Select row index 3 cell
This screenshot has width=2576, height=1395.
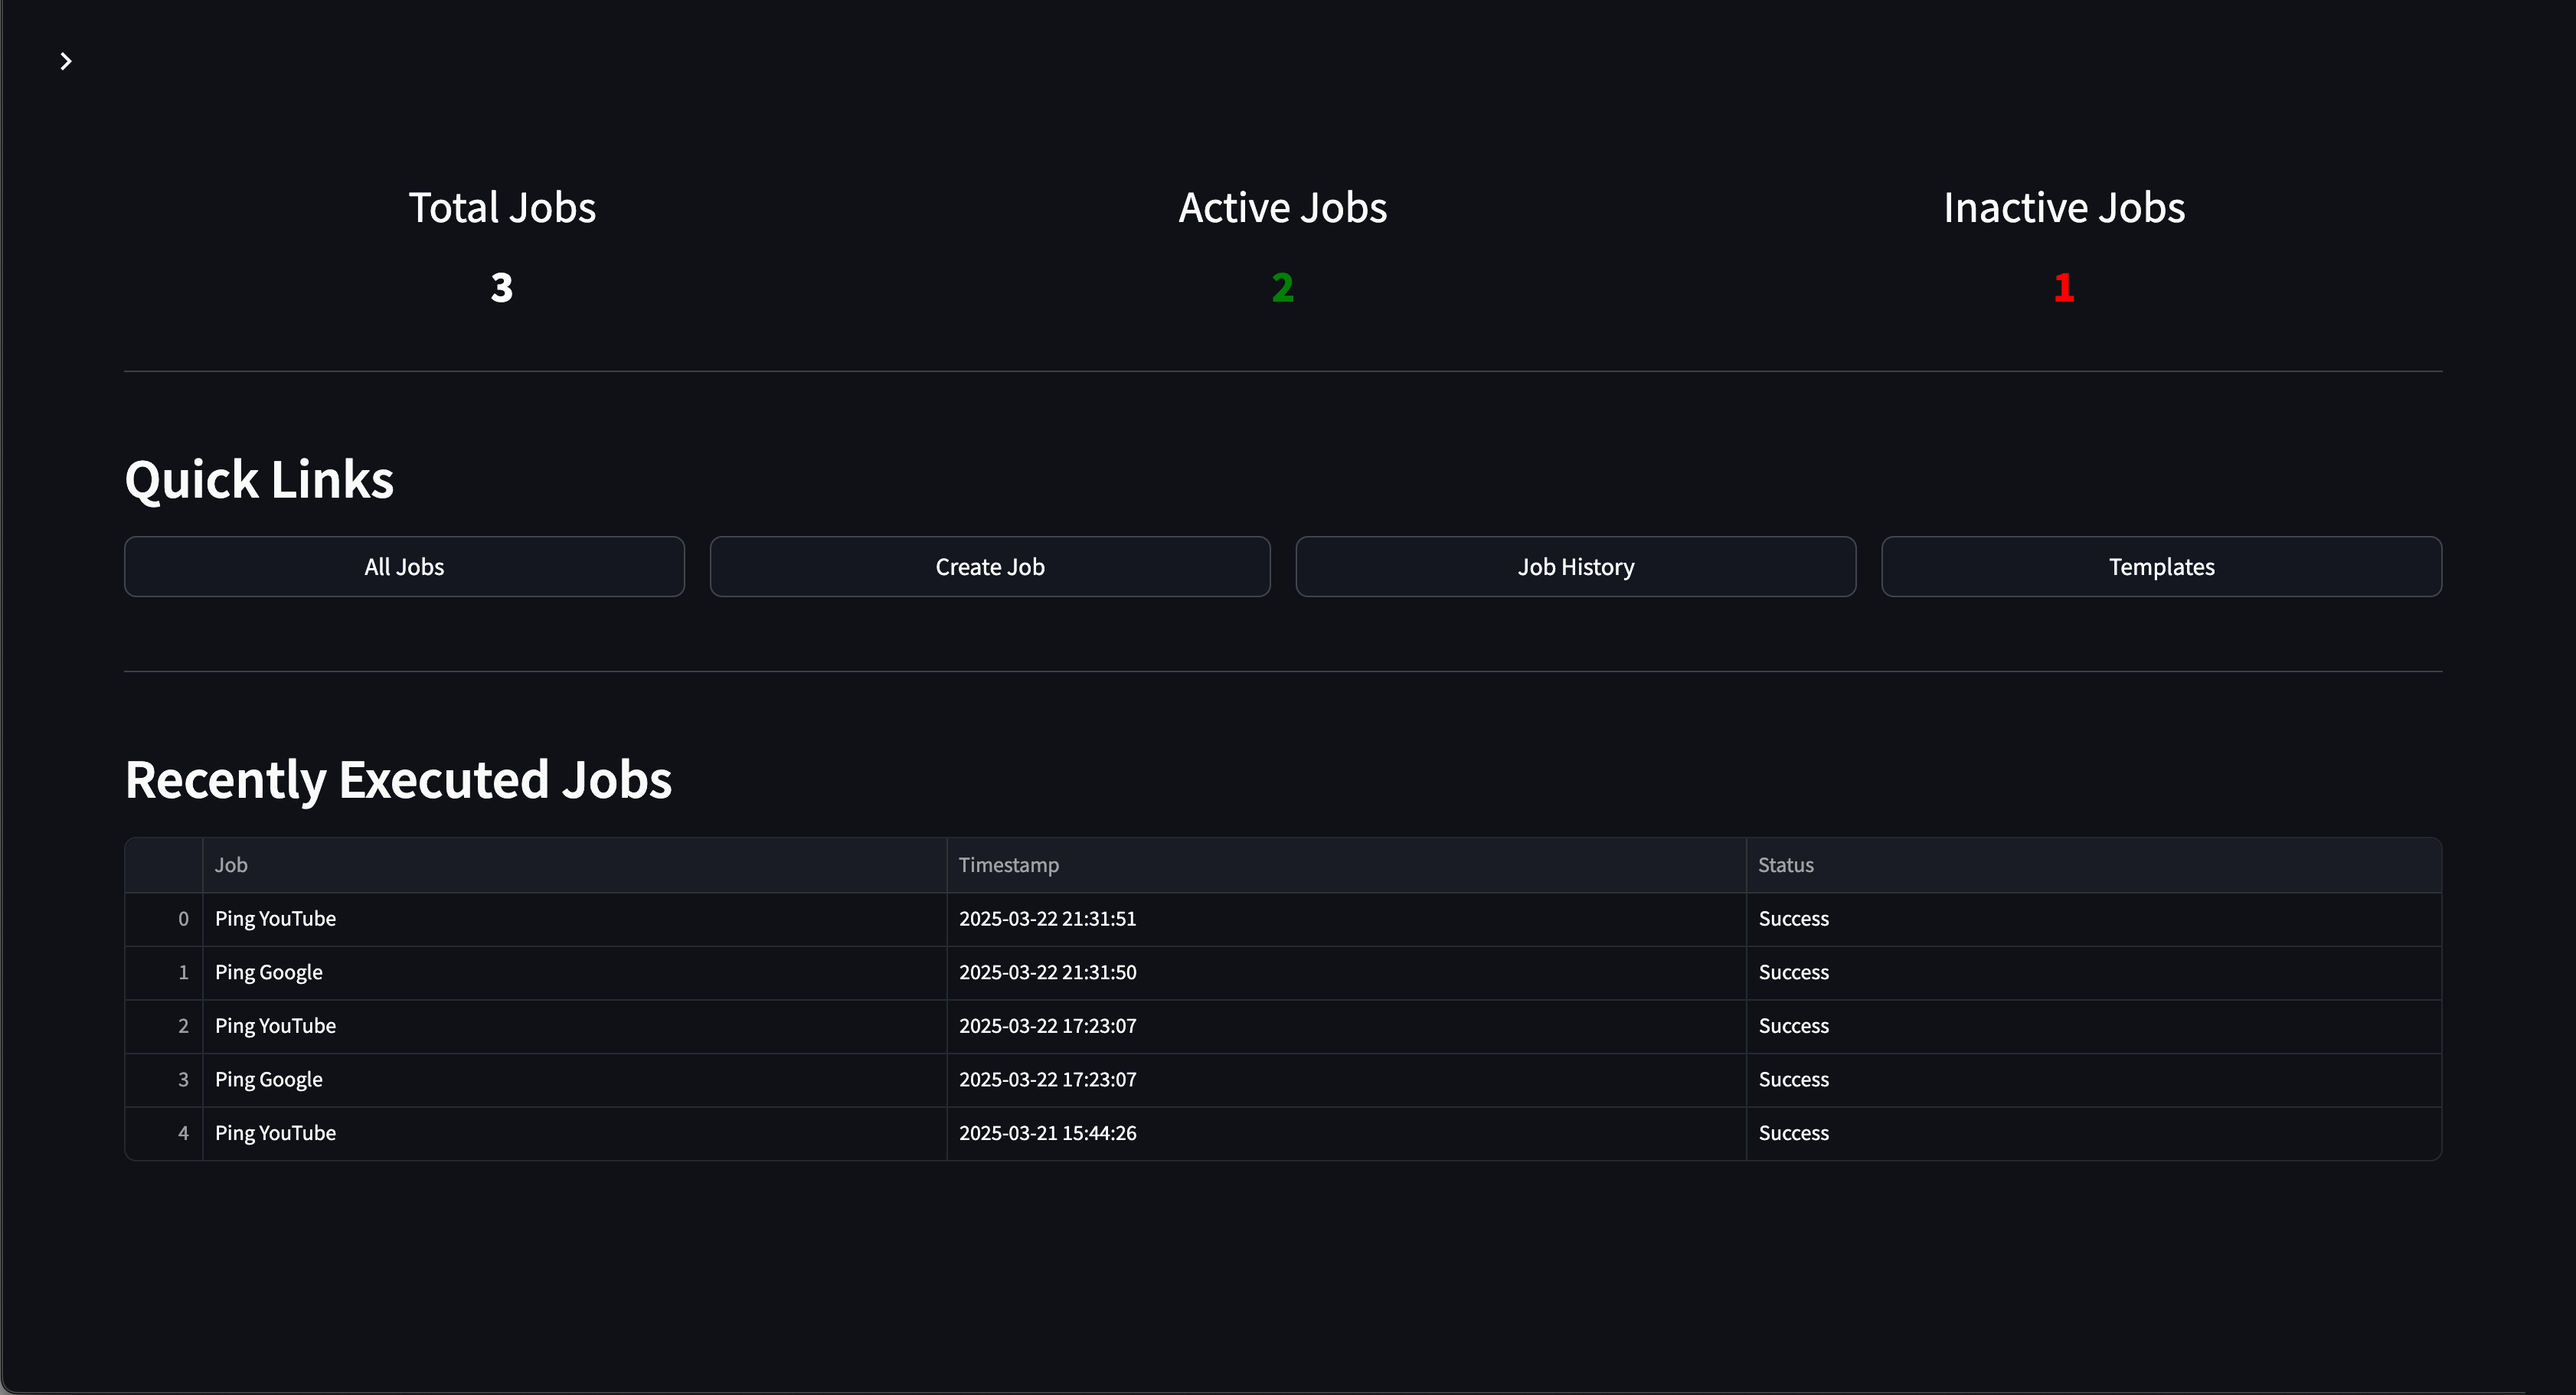(x=183, y=1080)
